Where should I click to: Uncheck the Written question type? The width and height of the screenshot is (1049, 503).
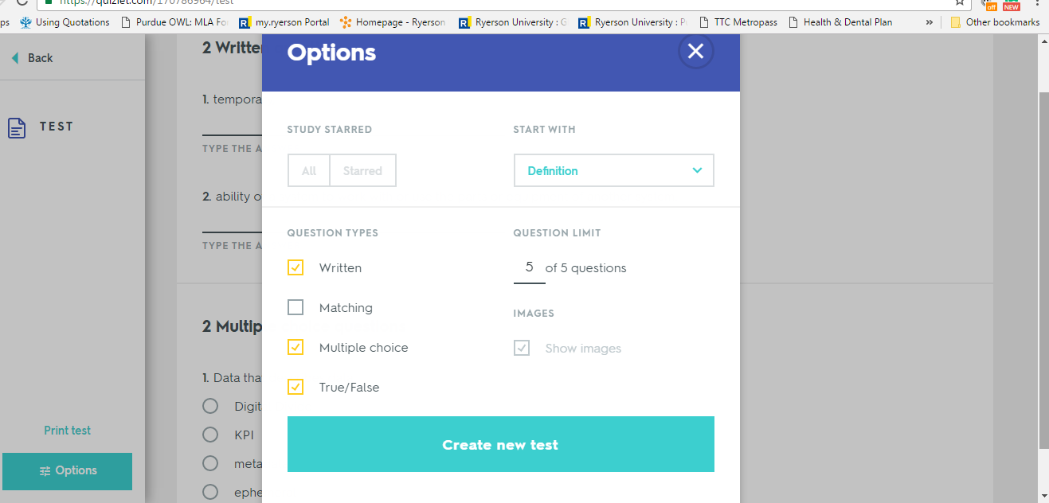tap(296, 267)
